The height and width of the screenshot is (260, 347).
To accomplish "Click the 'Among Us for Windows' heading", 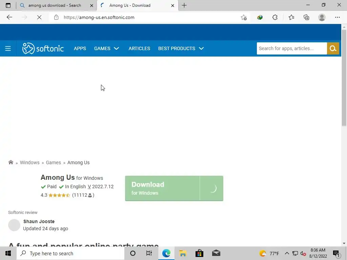I will coord(72,177).
